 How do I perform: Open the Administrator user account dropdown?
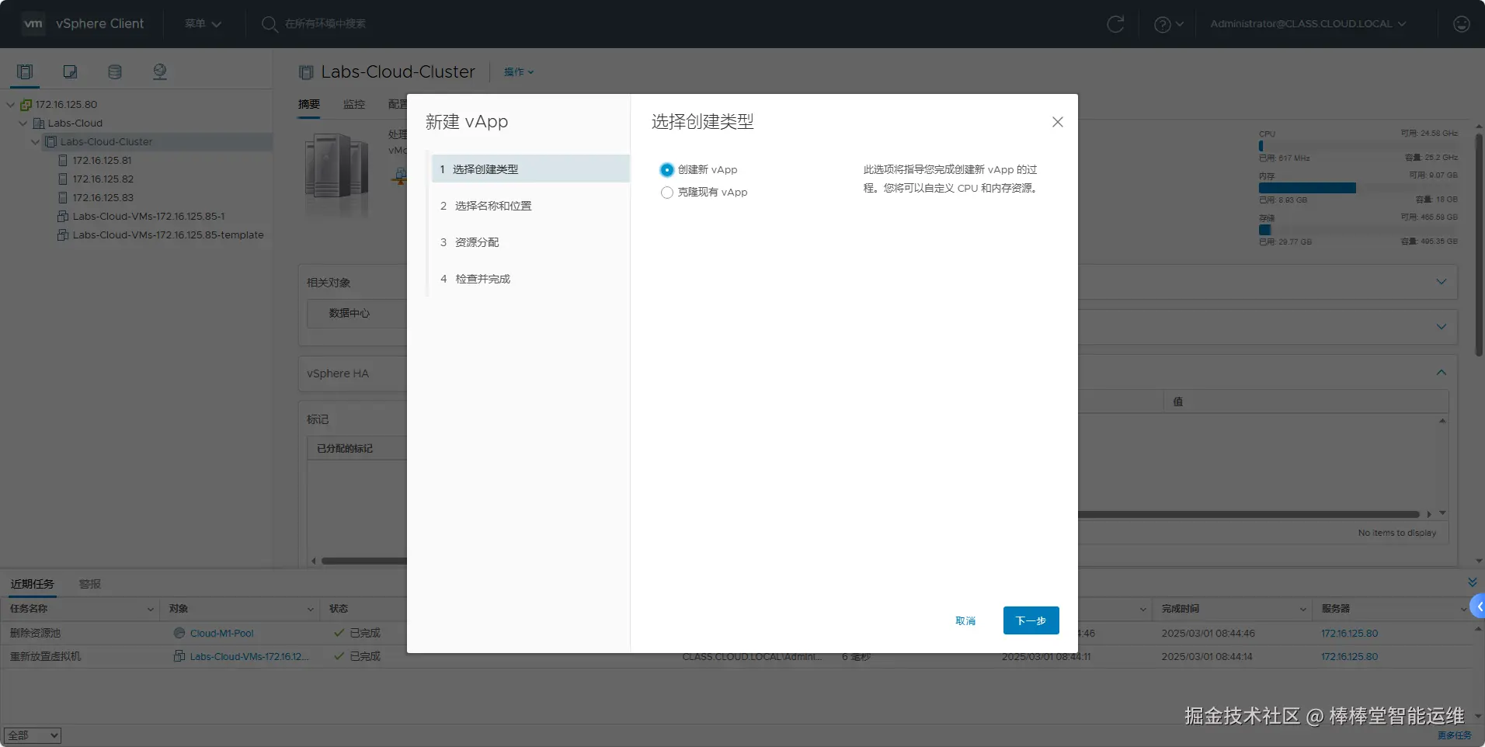pyautogui.click(x=1308, y=24)
